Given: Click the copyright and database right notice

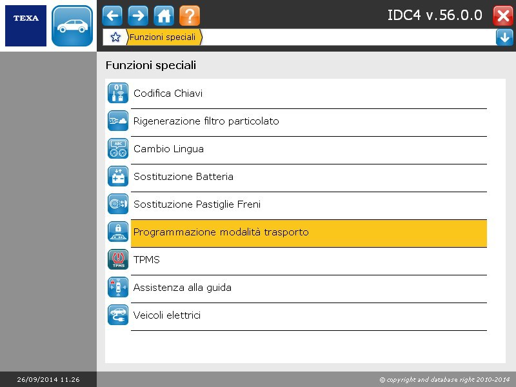Looking at the screenshot, I should (444, 379).
